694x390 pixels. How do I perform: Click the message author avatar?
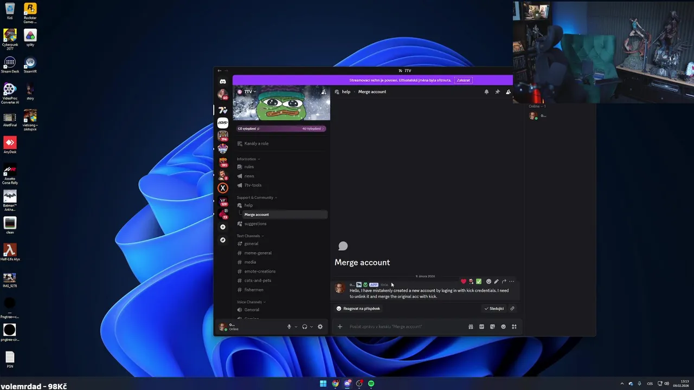coord(340,288)
